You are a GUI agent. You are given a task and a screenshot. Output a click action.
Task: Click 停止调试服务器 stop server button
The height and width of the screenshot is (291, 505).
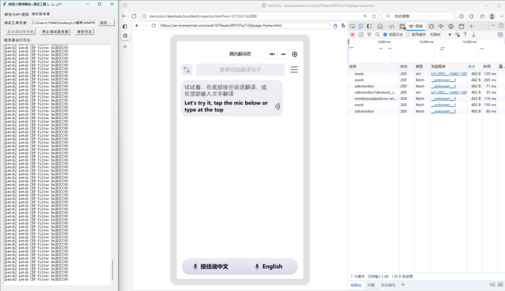55,32
